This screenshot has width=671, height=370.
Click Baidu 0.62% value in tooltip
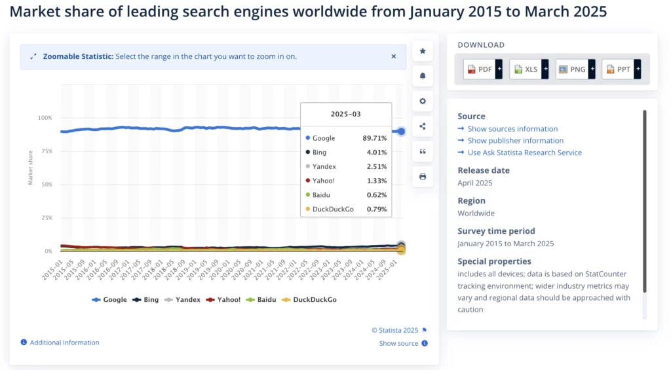point(377,195)
